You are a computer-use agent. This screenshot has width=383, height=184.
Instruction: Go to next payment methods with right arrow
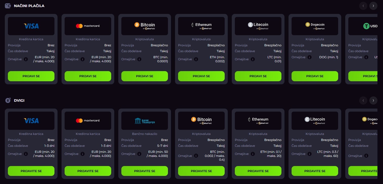(x=373, y=6)
